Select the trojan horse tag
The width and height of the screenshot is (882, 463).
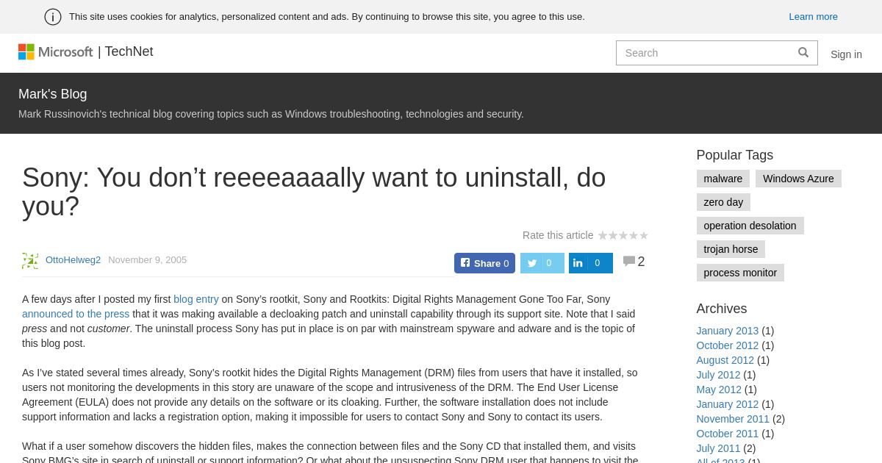click(731, 249)
